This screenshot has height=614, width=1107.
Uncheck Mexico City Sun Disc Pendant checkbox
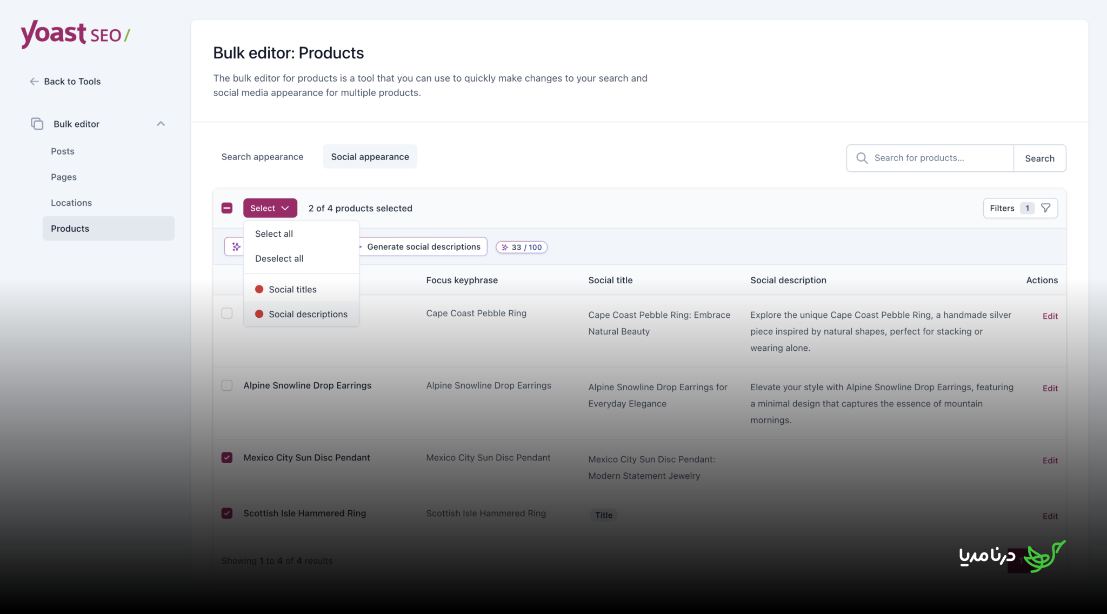pyautogui.click(x=227, y=458)
